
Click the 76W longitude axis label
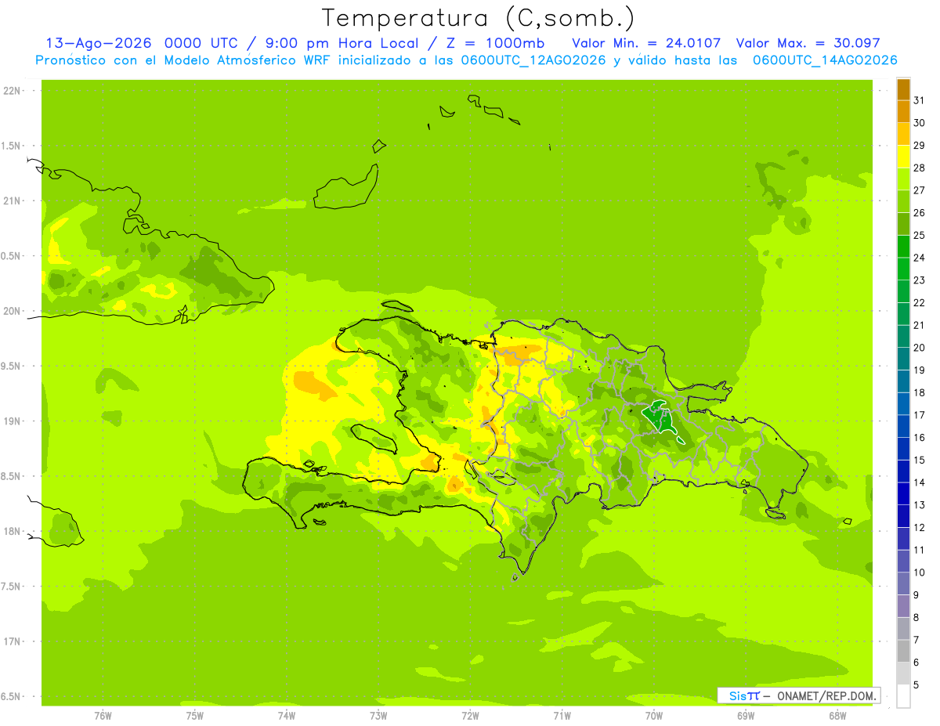coord(103,716)
